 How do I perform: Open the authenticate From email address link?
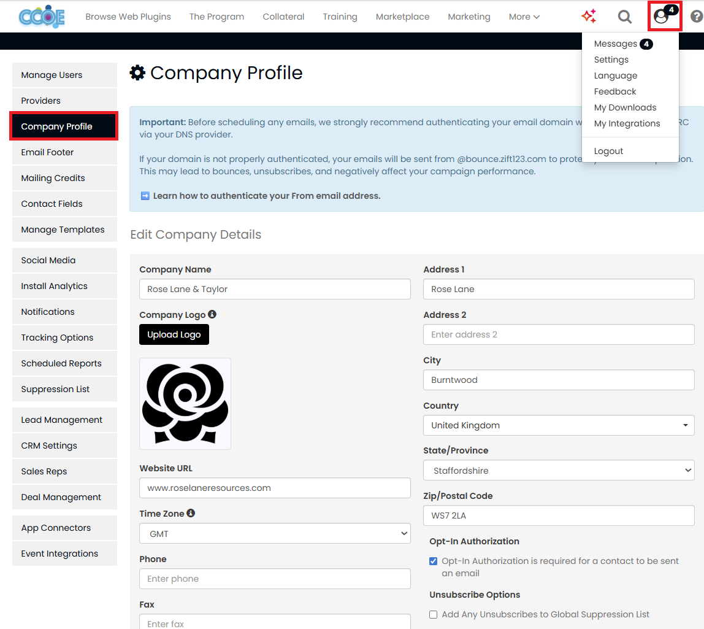click(266, 196)
